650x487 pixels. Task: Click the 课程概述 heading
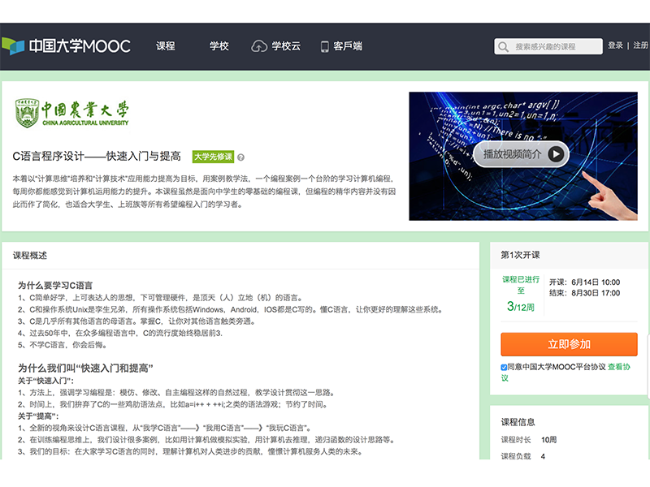29,256
